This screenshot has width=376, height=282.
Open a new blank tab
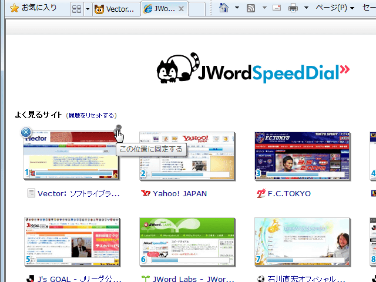point(197,9)
